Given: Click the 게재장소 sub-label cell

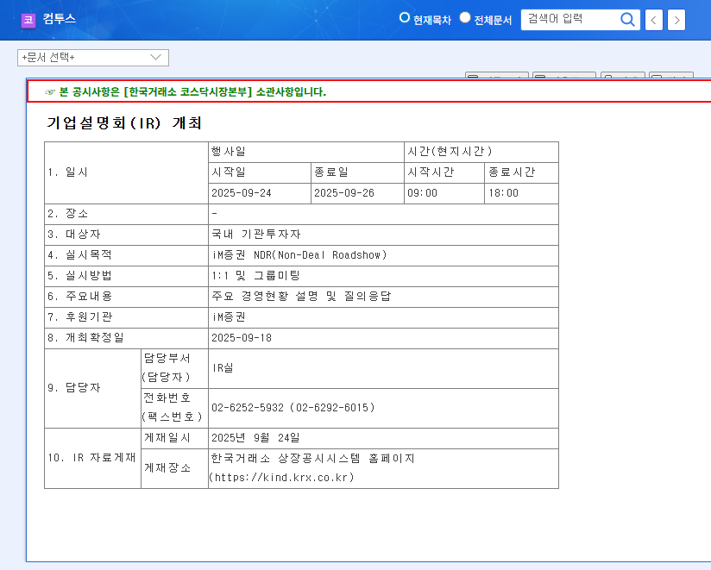Looking at the screenshot, I should pos(174,468).
